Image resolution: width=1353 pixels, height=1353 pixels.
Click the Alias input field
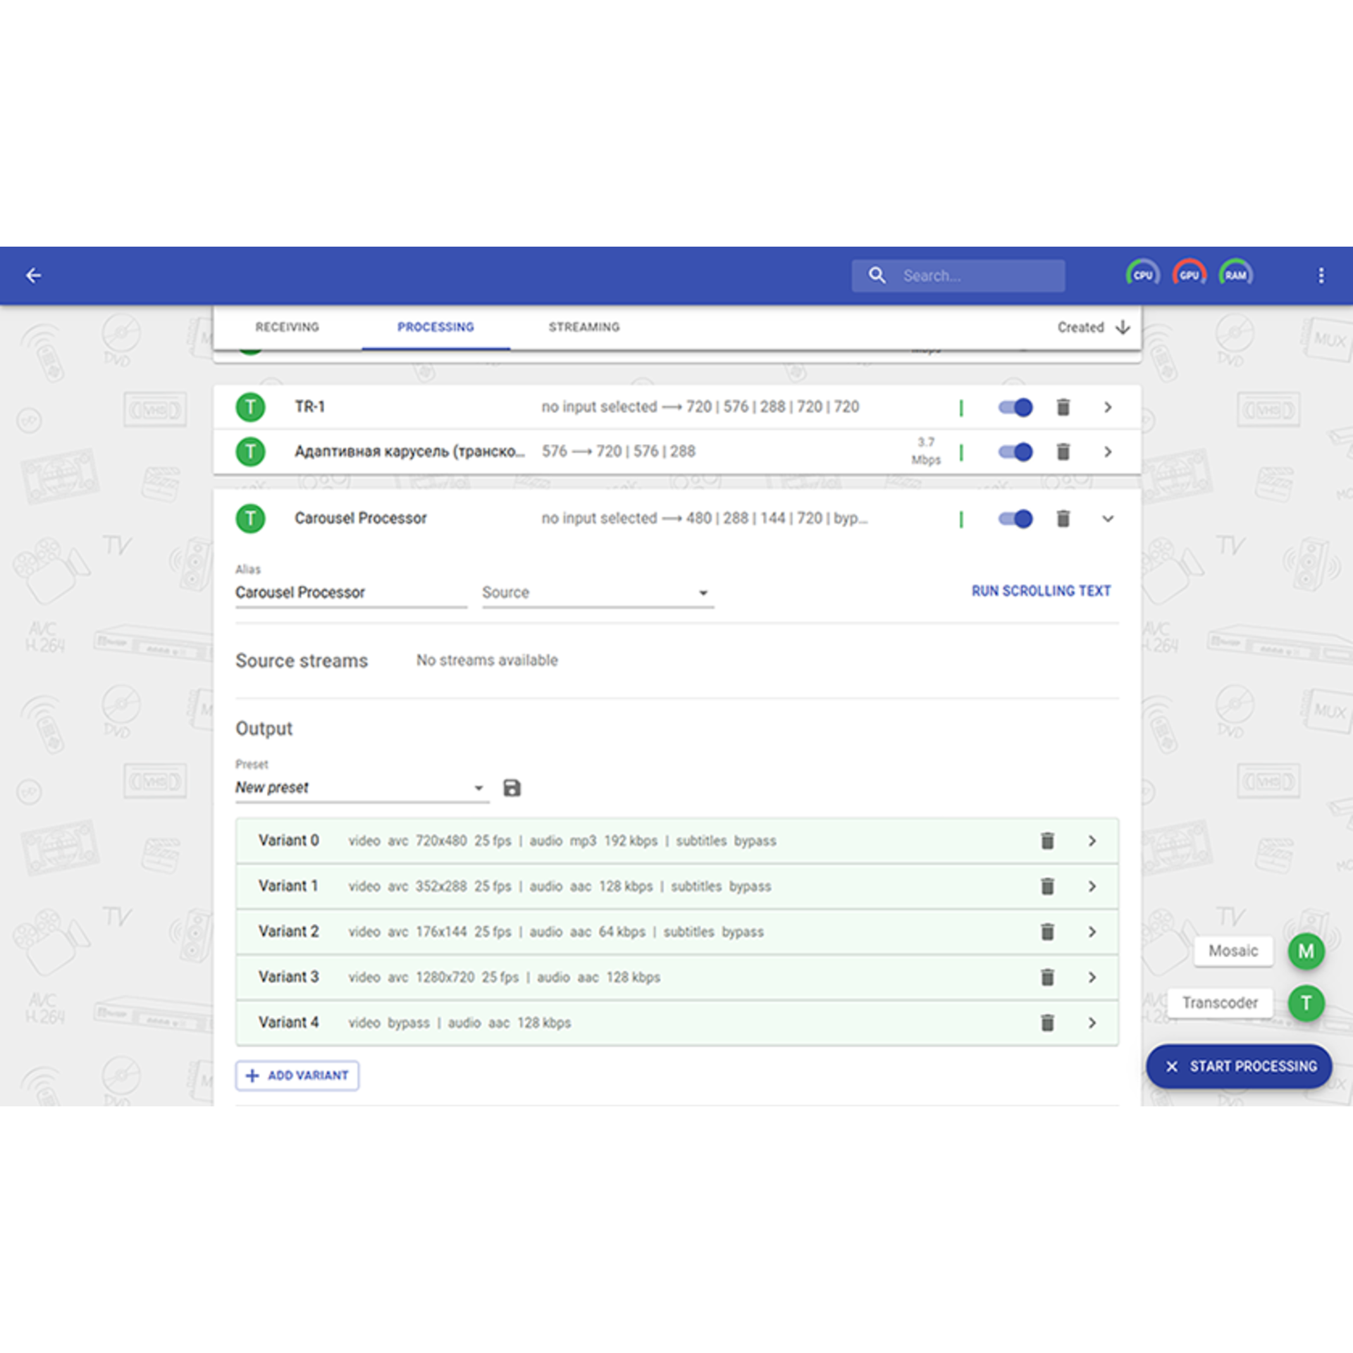350,593
